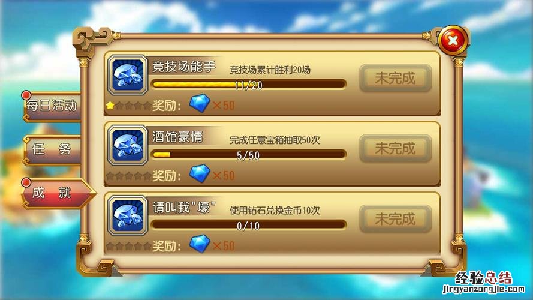
Task: Tap the blue gem reward for 酒馆豪情
Action: (200, 173)
